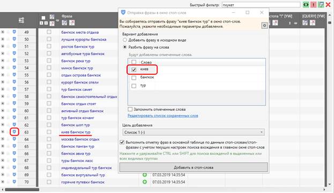
Task: Click 'Добавить в стоп-слова' button
Action: click(x=194, y=167)
